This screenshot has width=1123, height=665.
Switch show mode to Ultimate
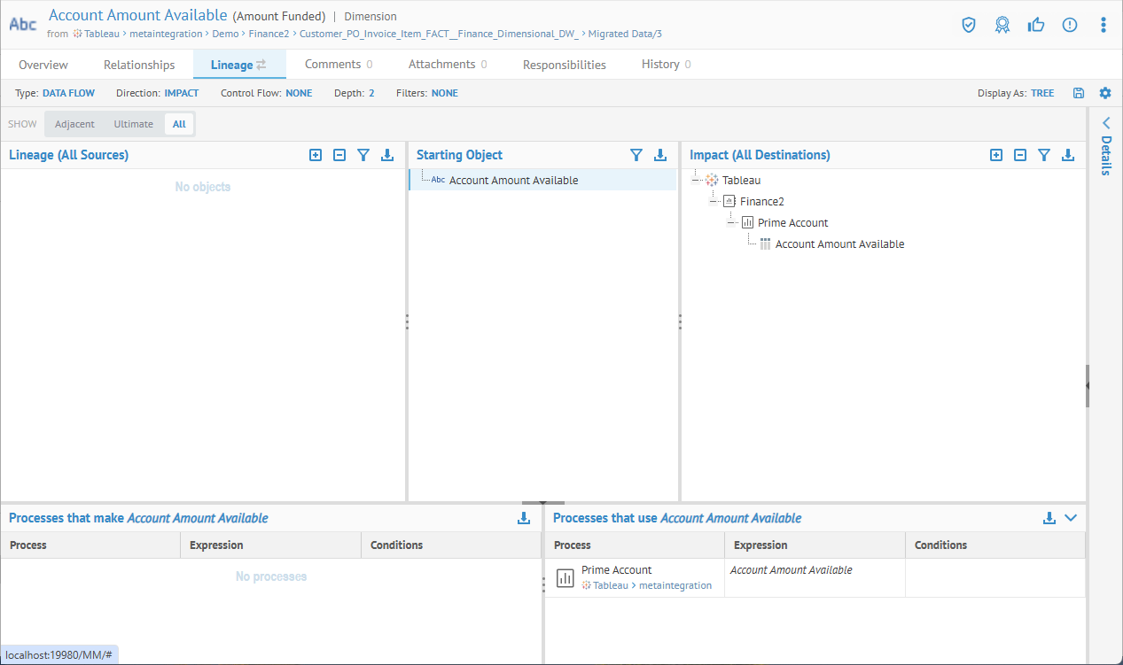coord(133,124)
